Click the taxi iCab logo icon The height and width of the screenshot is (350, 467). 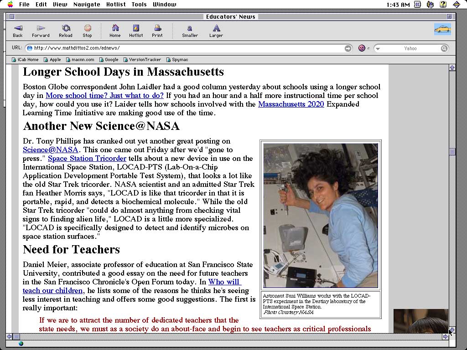[442, 29]
